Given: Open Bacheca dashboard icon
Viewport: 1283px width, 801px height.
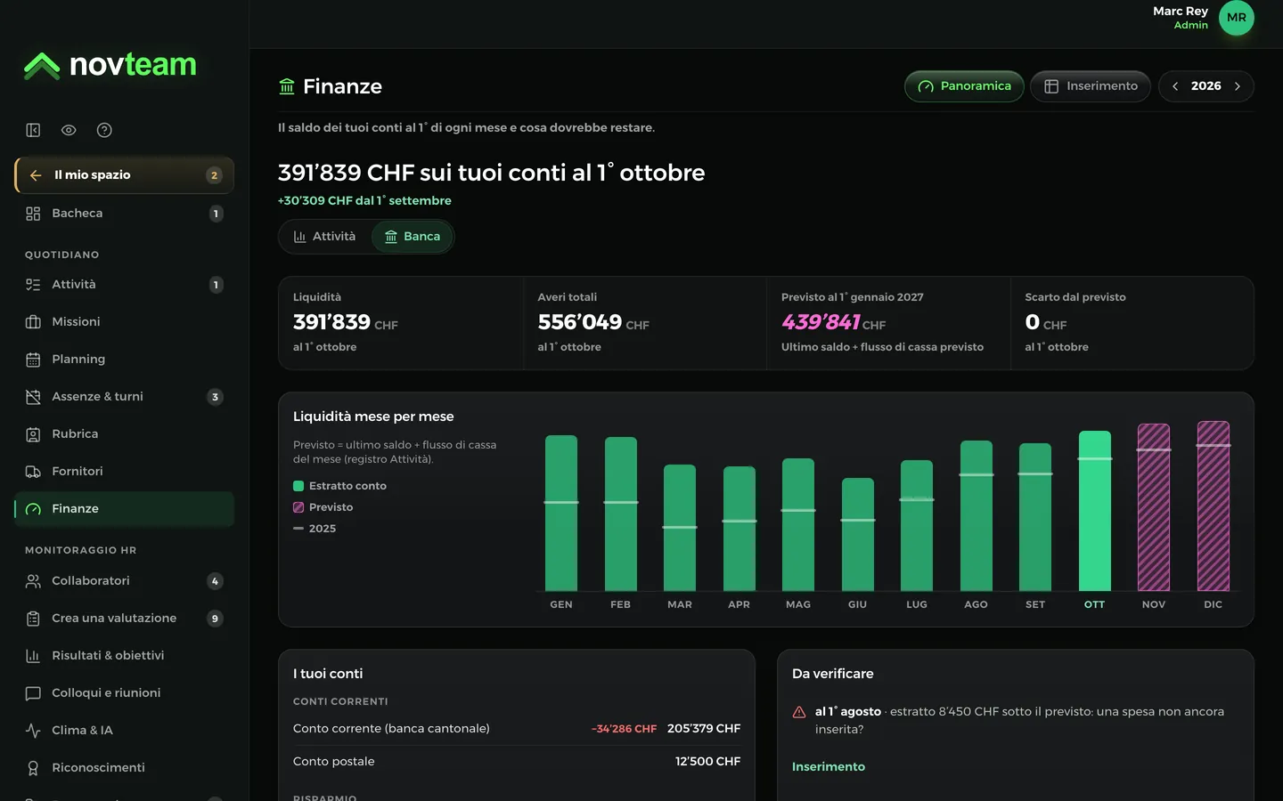Looking at the screenshot, I should [x=33, y=214].
